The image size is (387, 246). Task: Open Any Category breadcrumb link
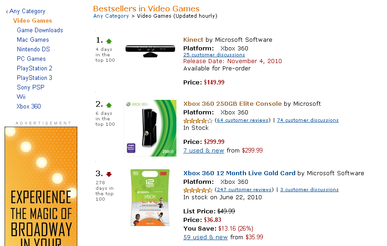(111, 16)
